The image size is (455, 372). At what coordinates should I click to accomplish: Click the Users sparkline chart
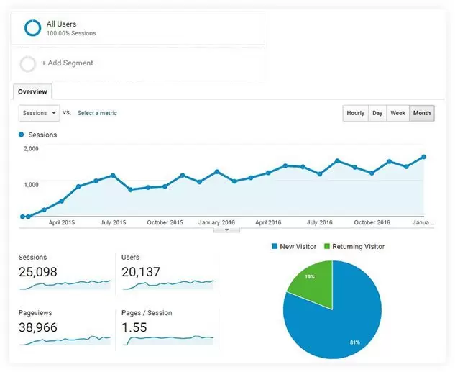click(168, 285)
